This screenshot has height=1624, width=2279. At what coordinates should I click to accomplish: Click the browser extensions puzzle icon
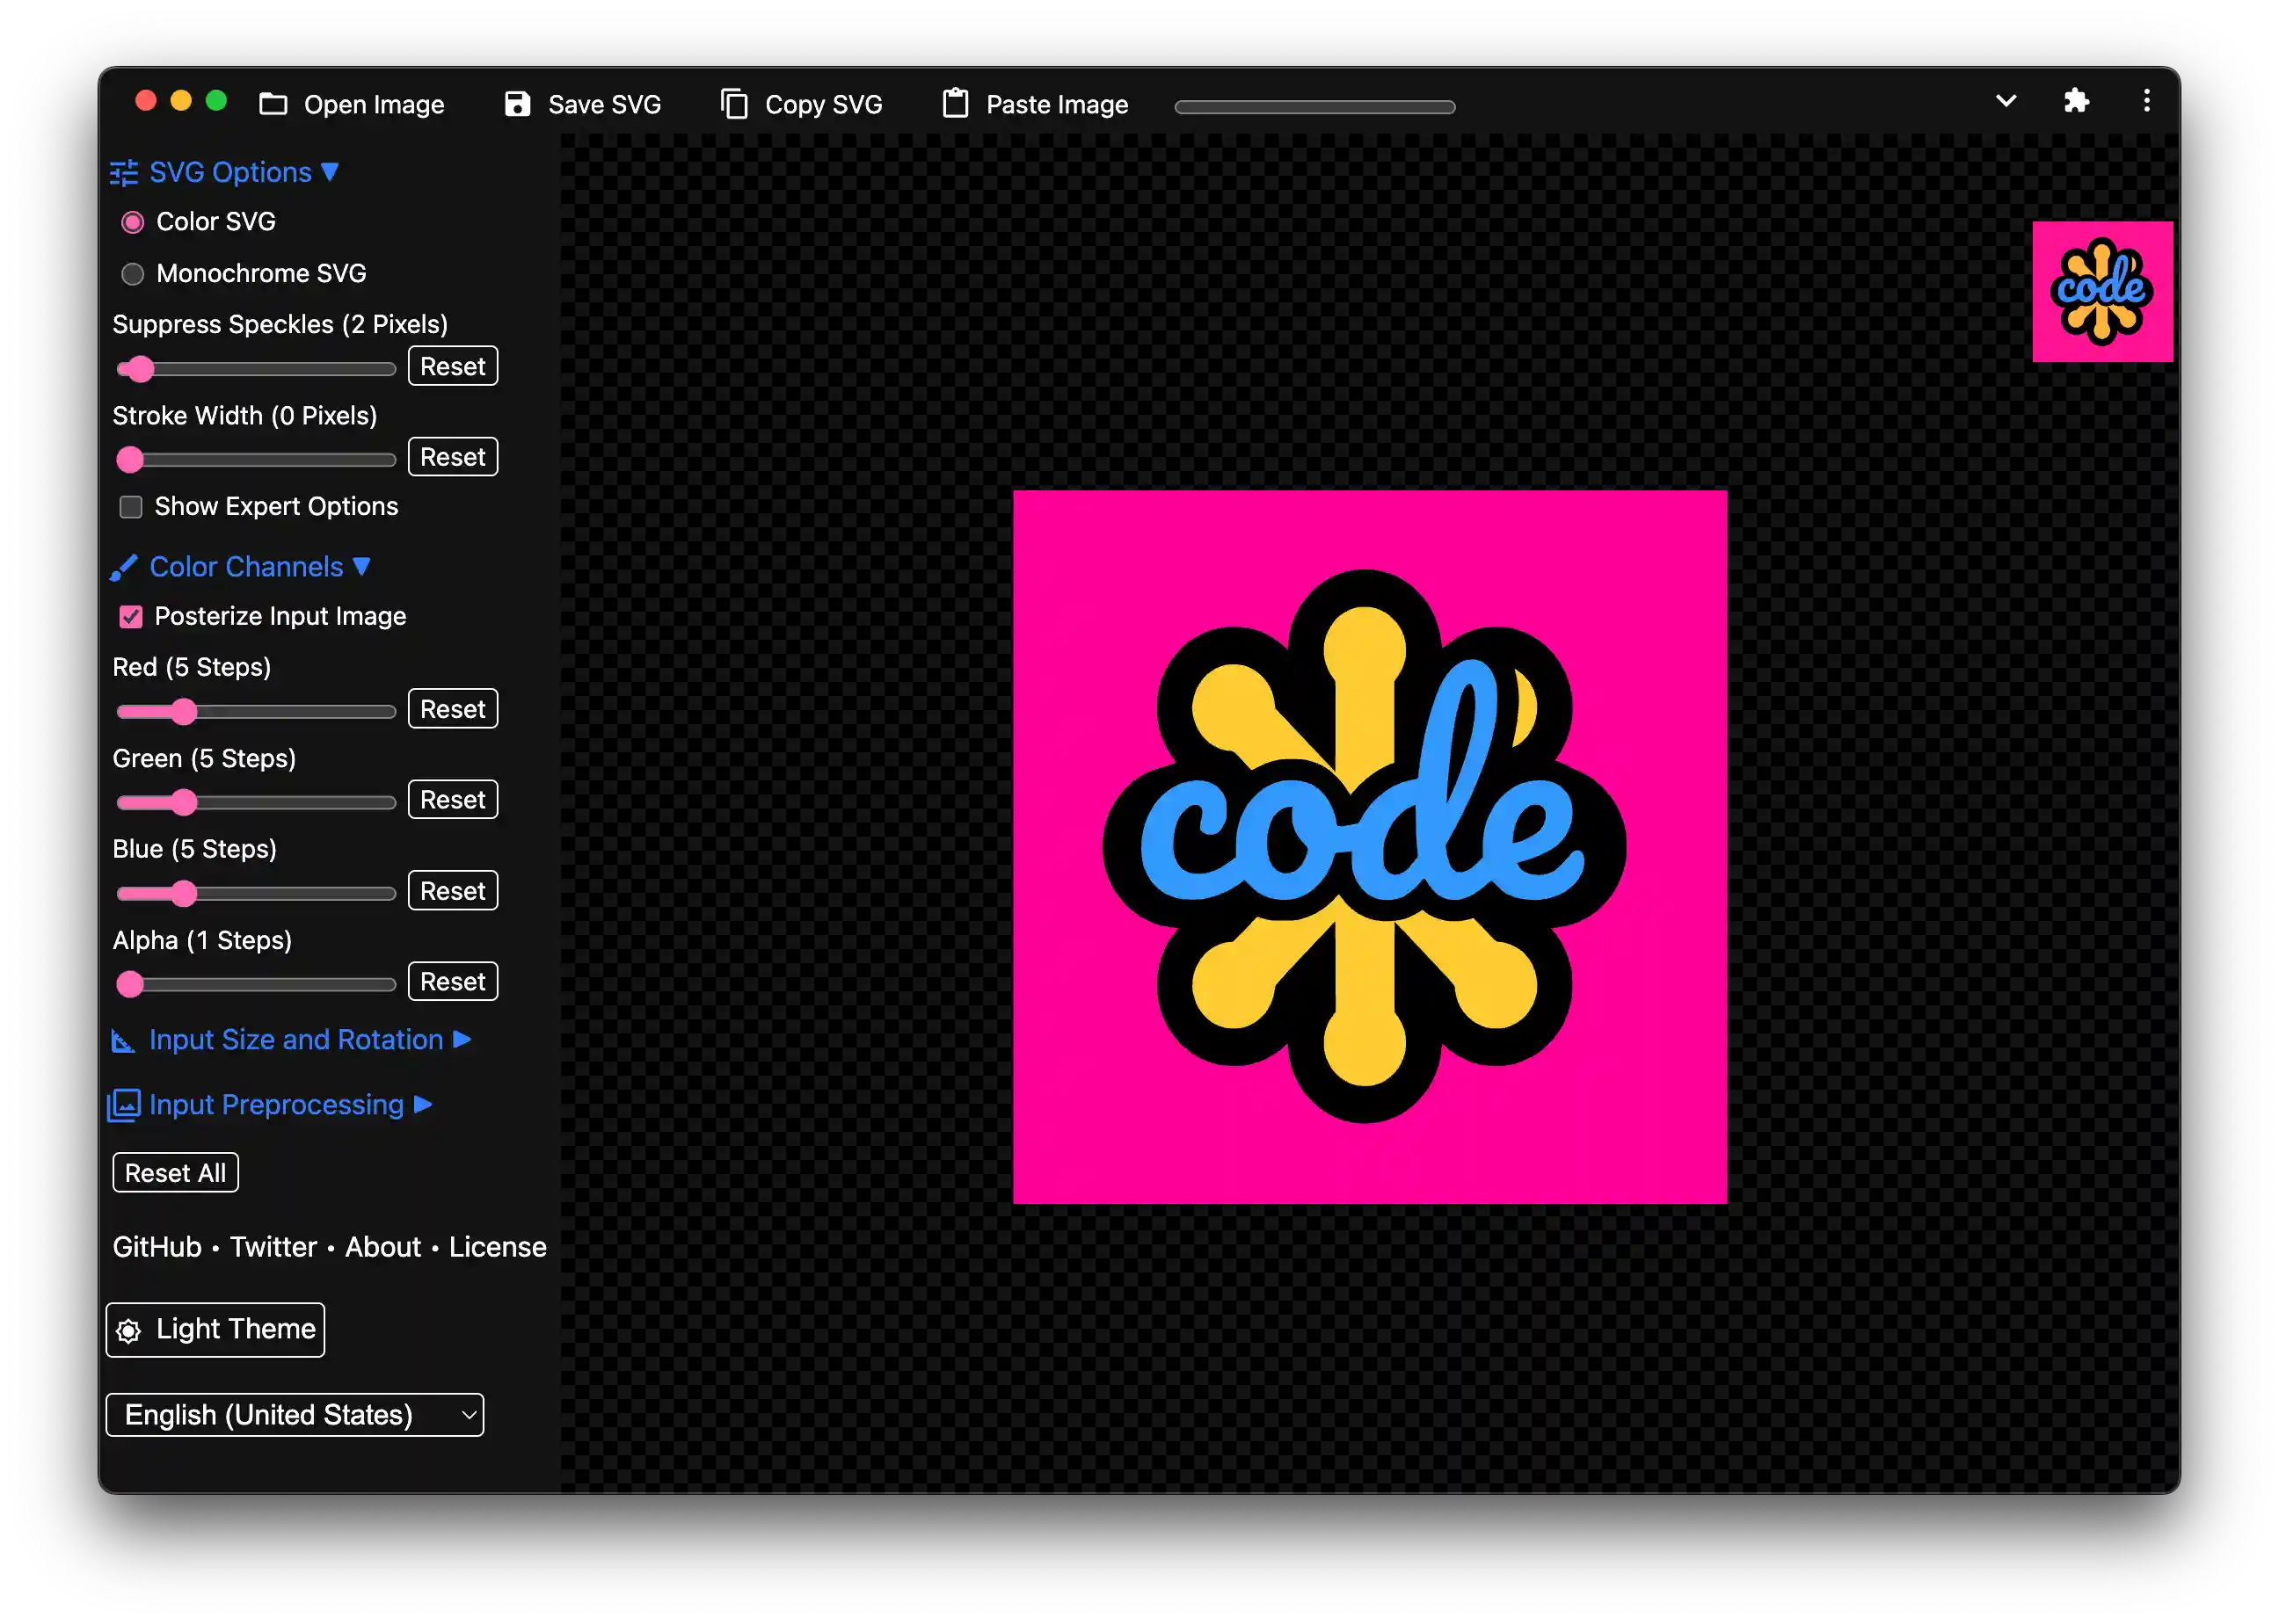tap(2076, 101)
